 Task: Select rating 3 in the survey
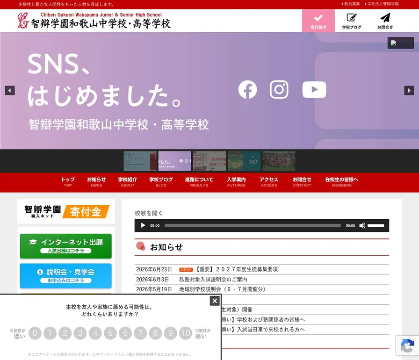coord(80,333)
